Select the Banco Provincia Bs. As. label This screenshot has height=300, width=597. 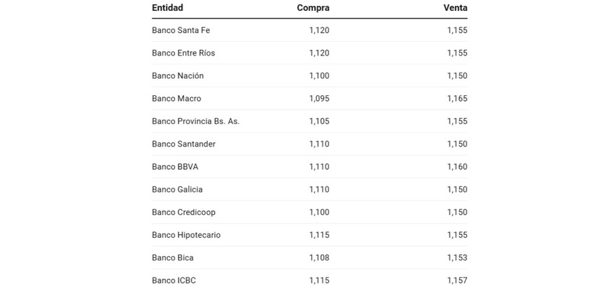tap(196, 121)
